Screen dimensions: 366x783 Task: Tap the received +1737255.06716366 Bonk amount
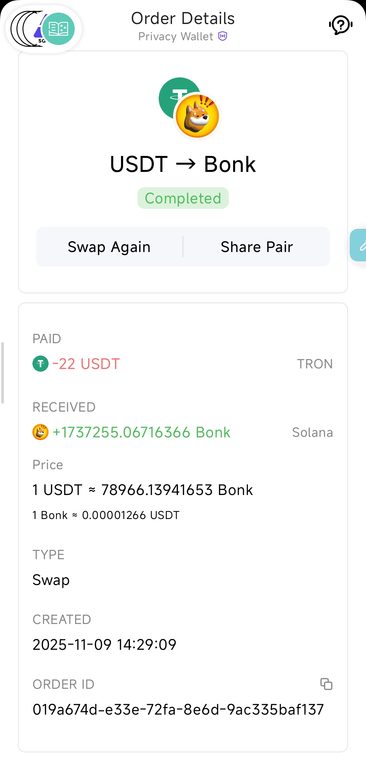[141, 432]
